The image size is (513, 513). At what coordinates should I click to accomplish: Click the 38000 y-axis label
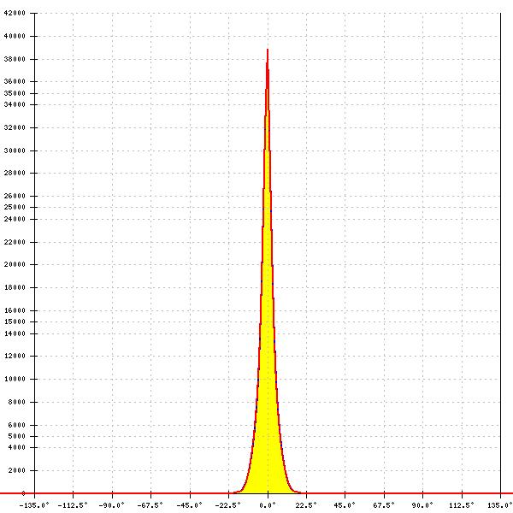click(x=15, y=59)
